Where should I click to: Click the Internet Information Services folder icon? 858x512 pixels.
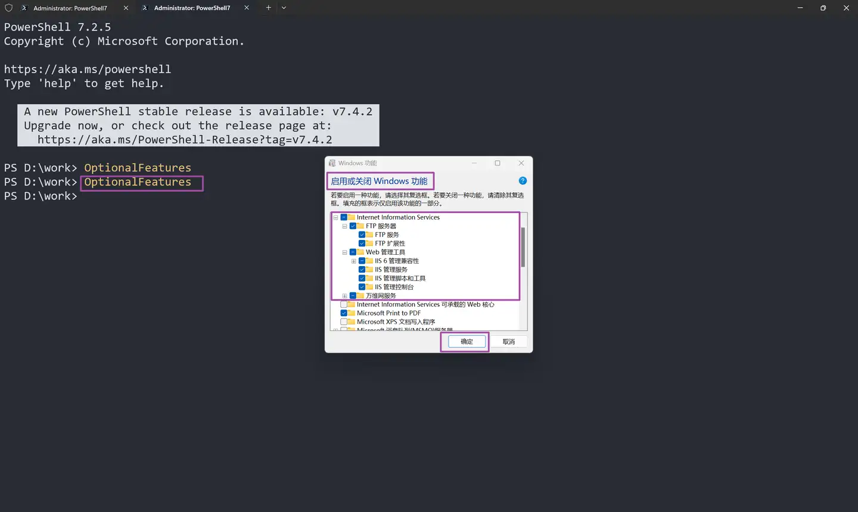[x=352, y=217]
